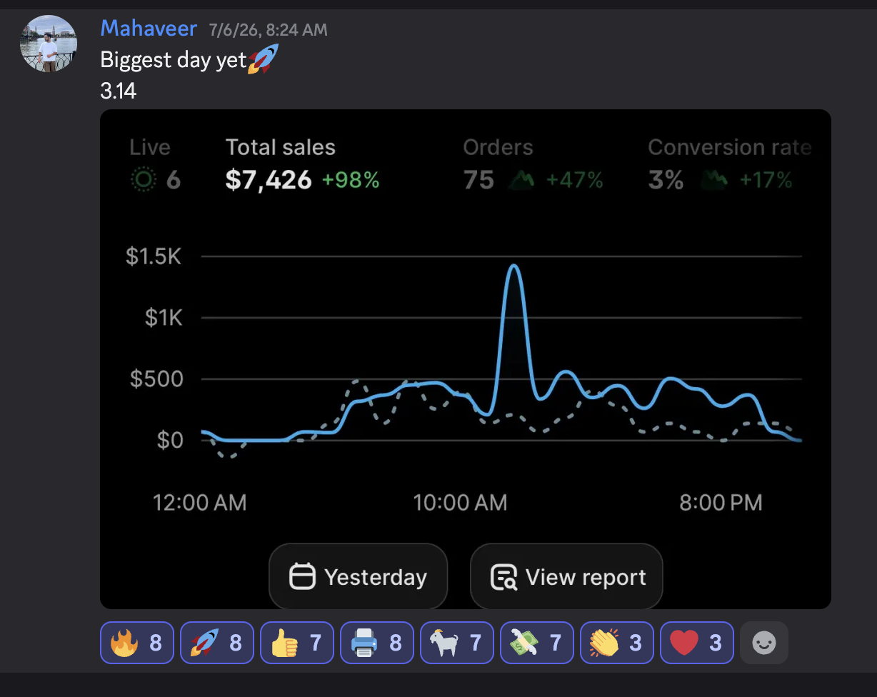Toggle the thumbs up reaction
This screenshot has width=877, height=697.
(x=297, y=643)
